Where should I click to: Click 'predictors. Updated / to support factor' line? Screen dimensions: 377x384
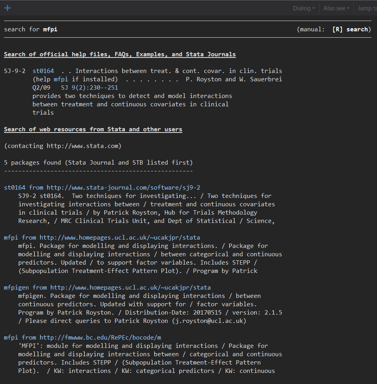point(138,263)
